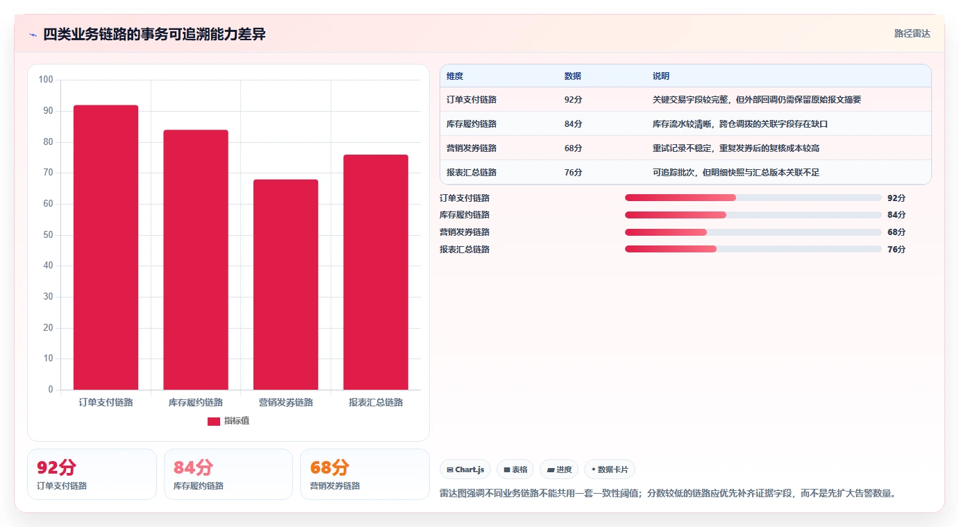Click the 路径雷达 label in the header
959x527 pixels.
pos(912,33)
